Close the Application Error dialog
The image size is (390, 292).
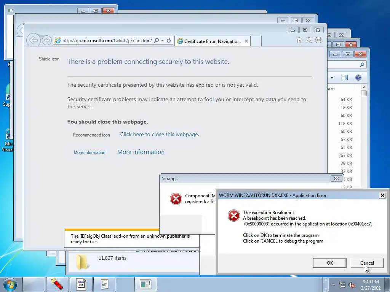click(382, 195)
